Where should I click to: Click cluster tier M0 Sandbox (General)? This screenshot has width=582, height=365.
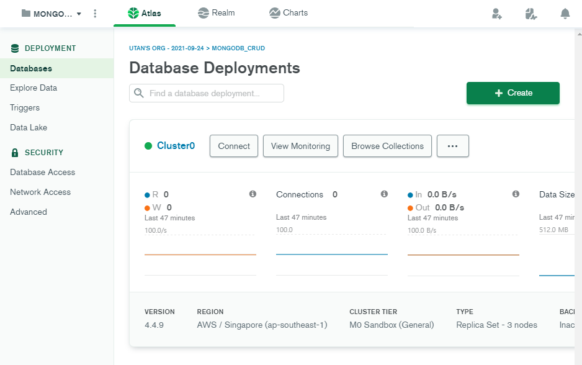(392, 325)
